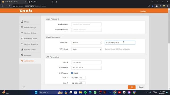
Task: Click the Not secure warning indicator
Action: click(x=18, y=6)
